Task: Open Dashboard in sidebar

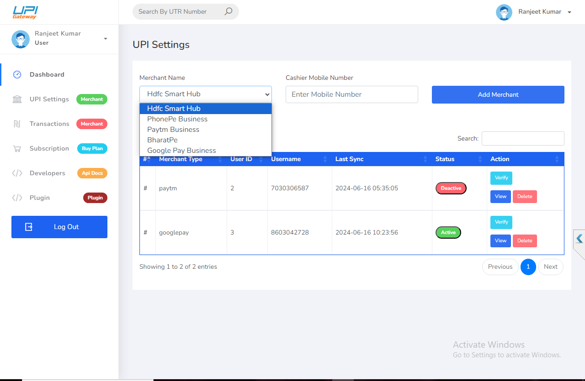Action: pyautogui.click(x=47, y=74)
